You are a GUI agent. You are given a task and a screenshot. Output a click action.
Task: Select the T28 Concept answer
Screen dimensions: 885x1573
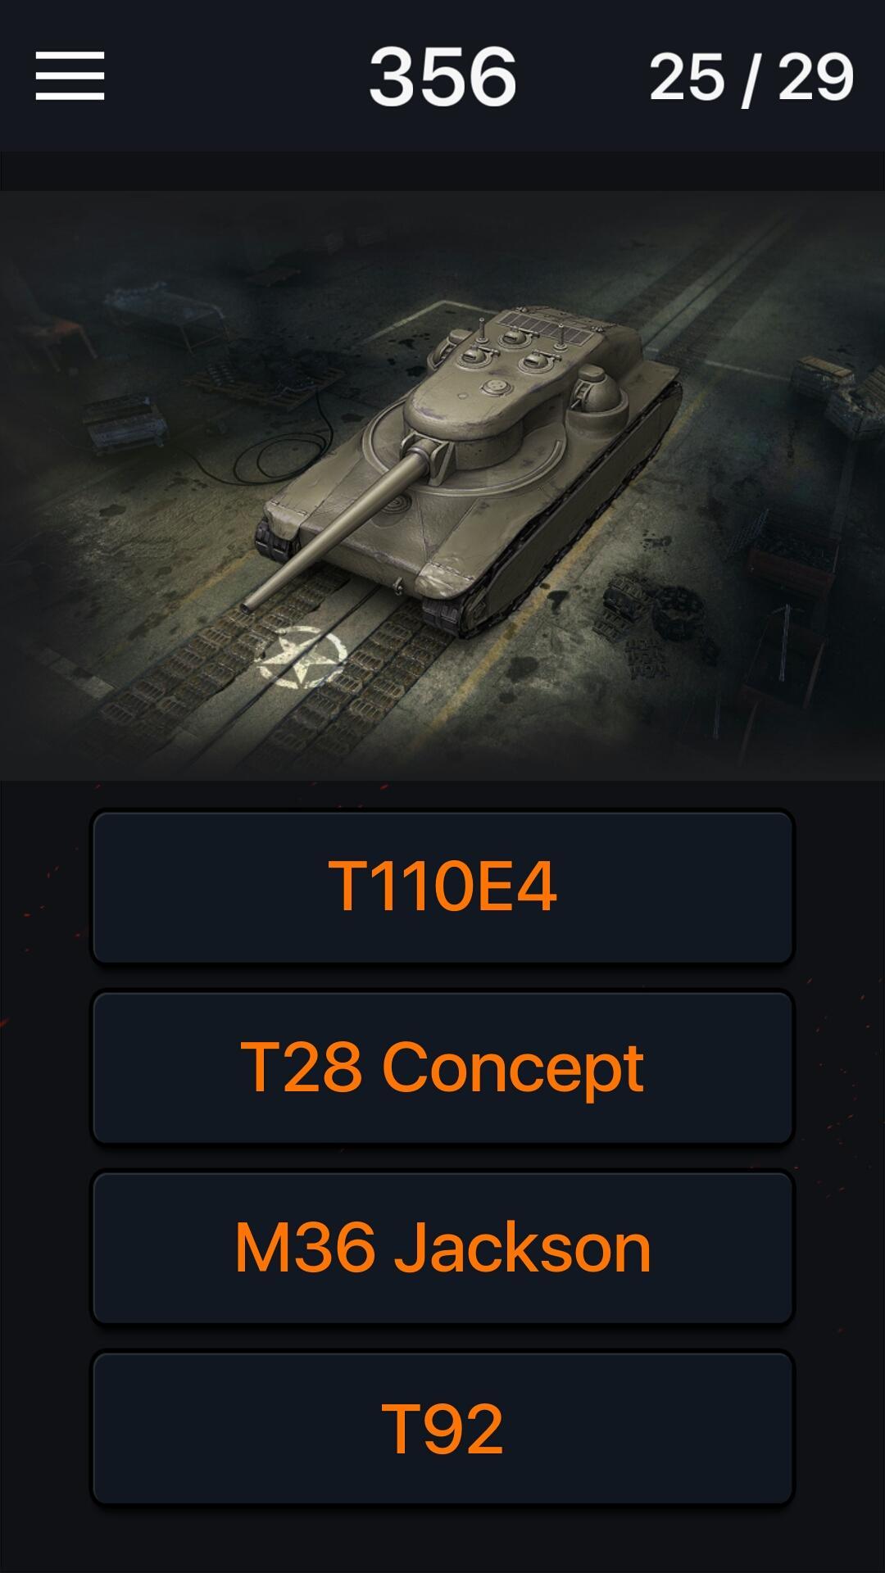[x=442, y=1068]
